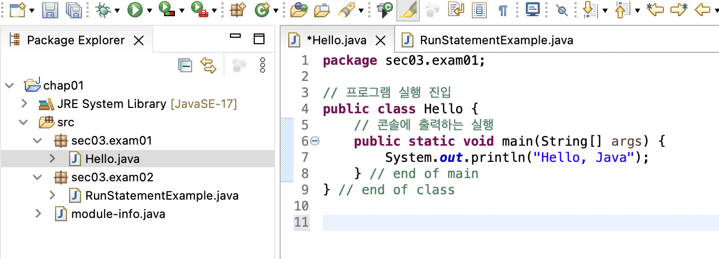Open the Debug dropdown arrow
719x259 pixels.
[x=116, y=10]
